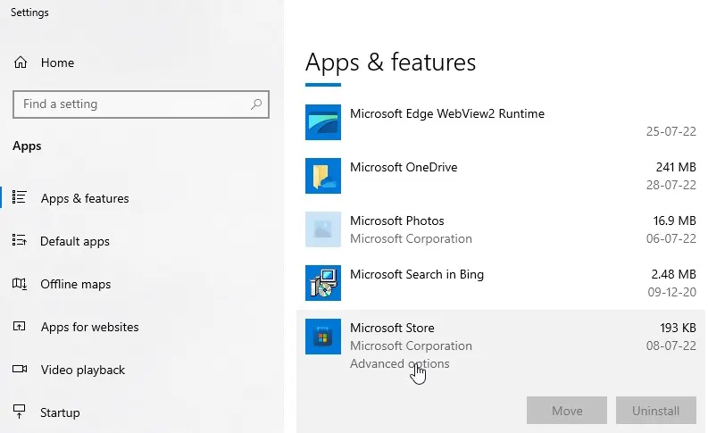Click the Microsoft Store app name

point(392,328)
